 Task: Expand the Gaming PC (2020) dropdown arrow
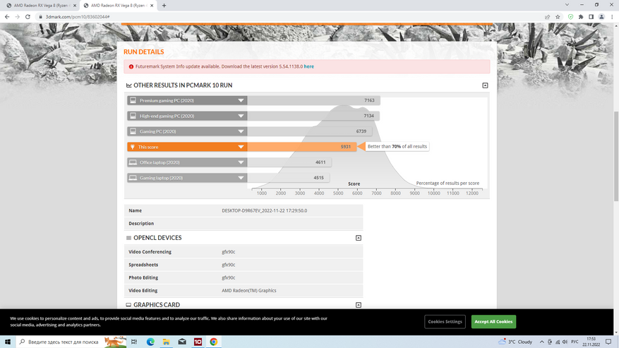click(241, 131)
